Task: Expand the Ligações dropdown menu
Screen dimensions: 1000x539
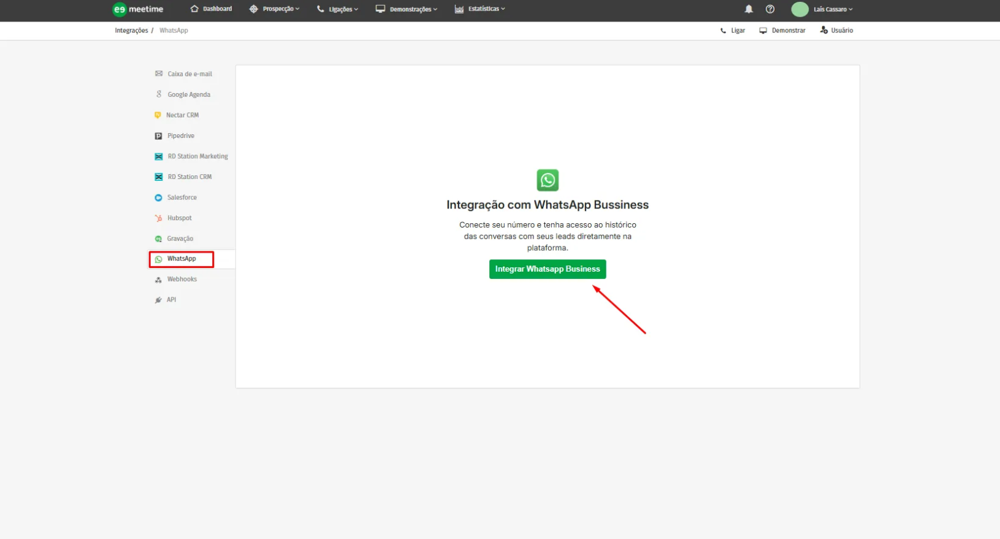Action: point(343,9)
